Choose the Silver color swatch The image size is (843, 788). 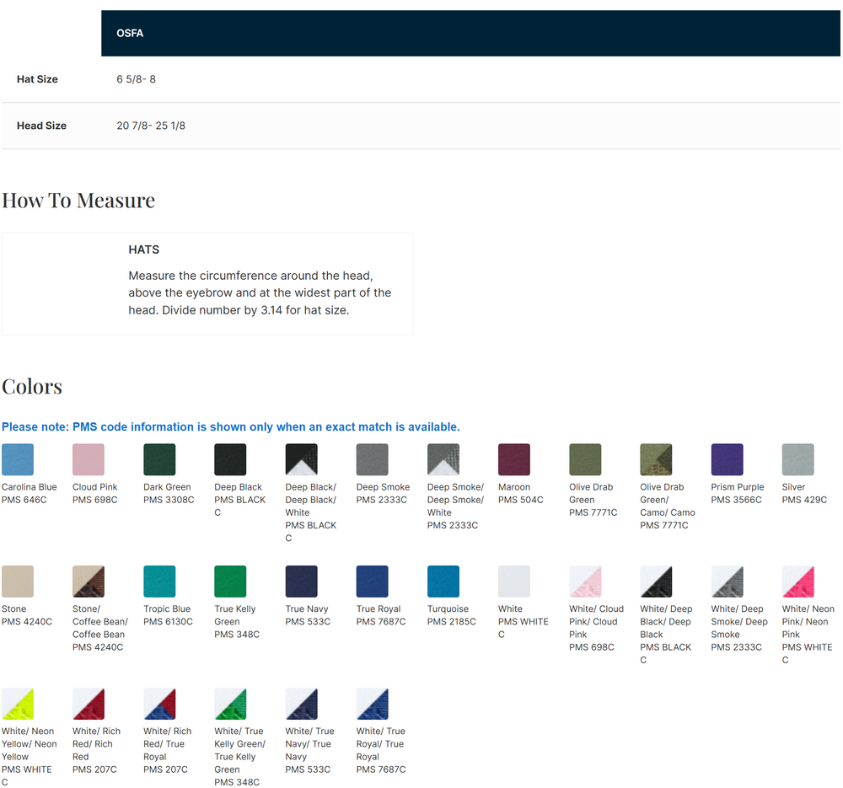(x=797, y=460)
